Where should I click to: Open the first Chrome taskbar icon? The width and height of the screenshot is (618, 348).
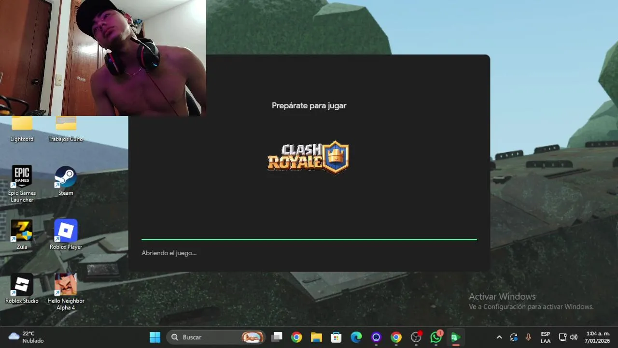pos(296,337)
